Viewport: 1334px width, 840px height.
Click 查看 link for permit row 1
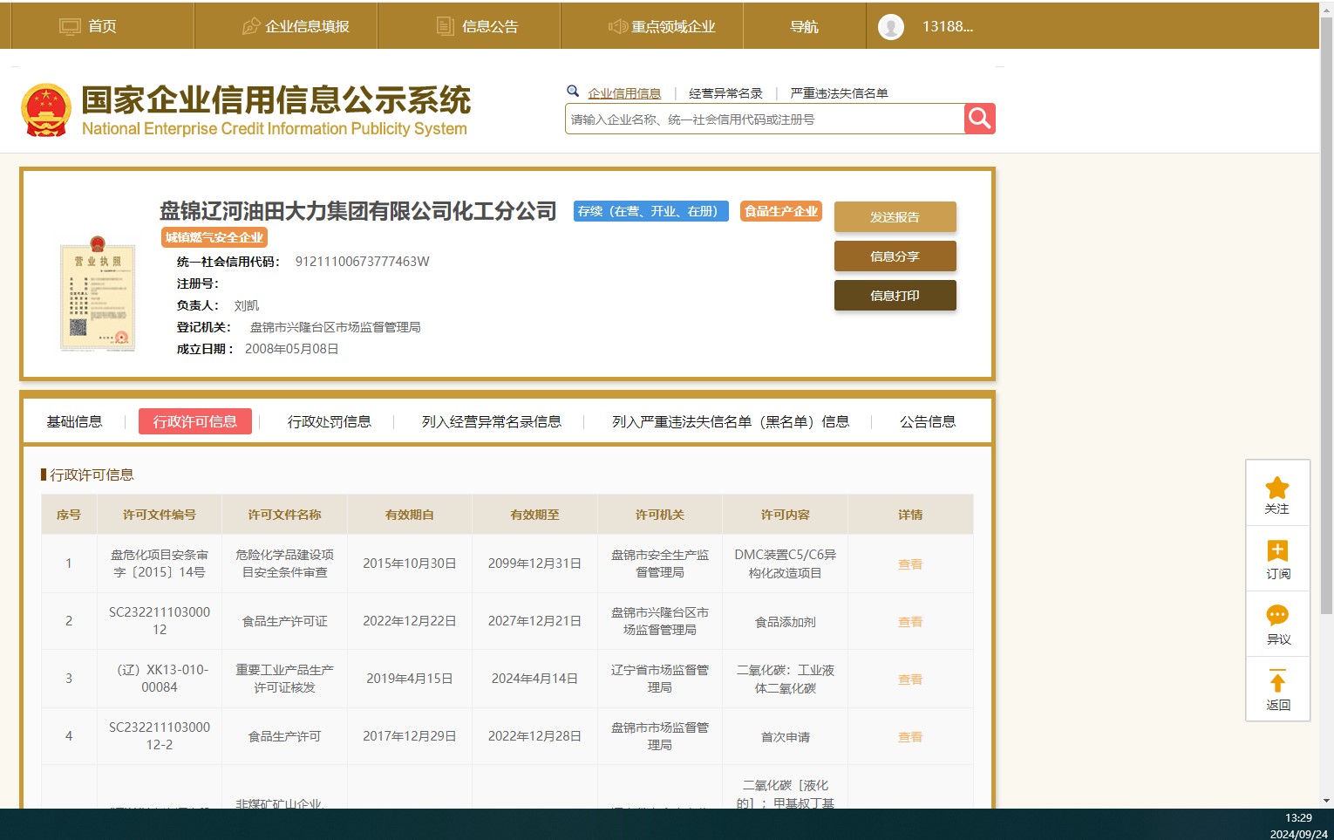pyautogui.click(x=909, y=564)
